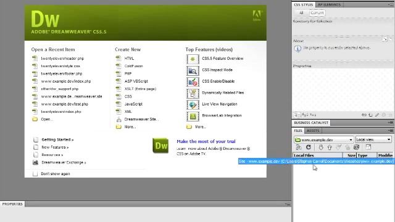The height and width of the screenshot is (222, 395).
Task: Select the Site - www.example.dev root row
Action: tap(316, 162)
